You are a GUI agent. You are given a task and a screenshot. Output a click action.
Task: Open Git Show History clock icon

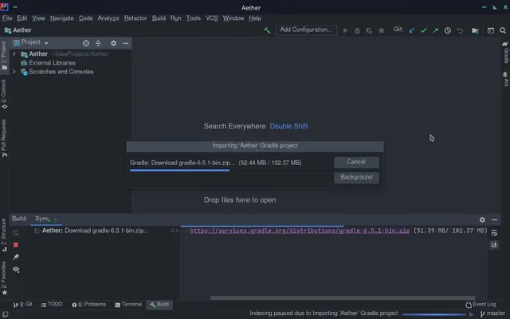(448, 30)
